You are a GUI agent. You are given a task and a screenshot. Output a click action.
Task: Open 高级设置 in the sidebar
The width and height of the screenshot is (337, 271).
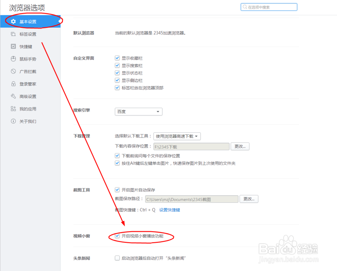coord(30,96)
